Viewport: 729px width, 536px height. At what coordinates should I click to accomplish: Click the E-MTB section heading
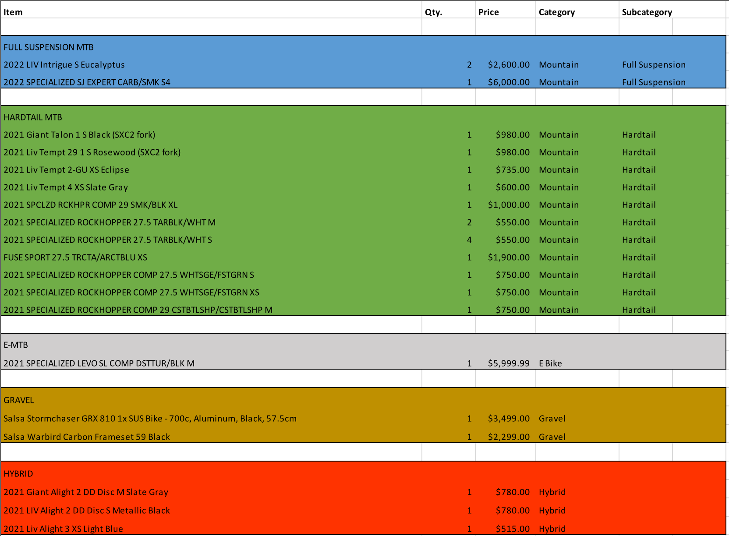[x=16, y=345]
